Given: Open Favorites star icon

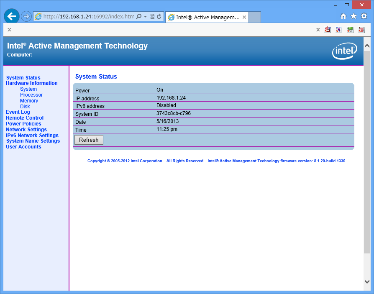Looking at the screenshot, I should point(354,16).
